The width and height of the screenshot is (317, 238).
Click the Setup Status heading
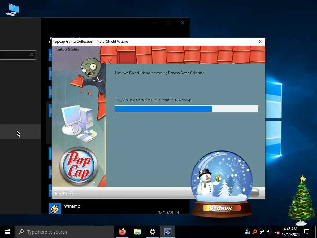coord(68,49)
